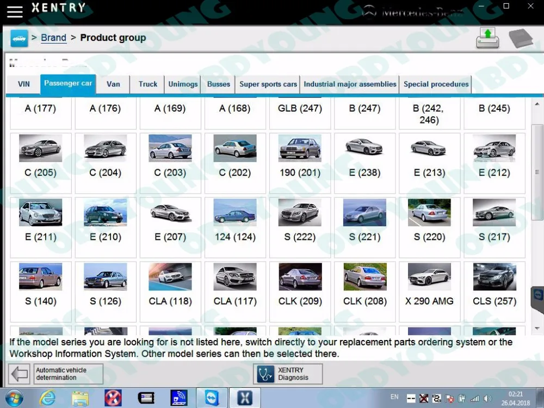Viewport: 544px width, 408px height.
Task: Click Automatic vehicle determination button
Action: pos(69,374)
